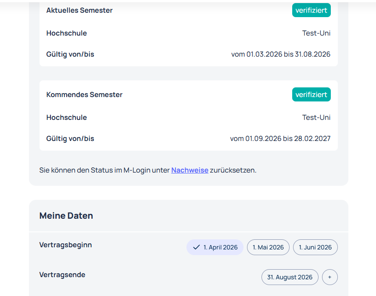Select 1. Mai 2026 as Vertragsbeginn
Image resolution: width=376 pixels, height=296 pixels.
(268, 247)
